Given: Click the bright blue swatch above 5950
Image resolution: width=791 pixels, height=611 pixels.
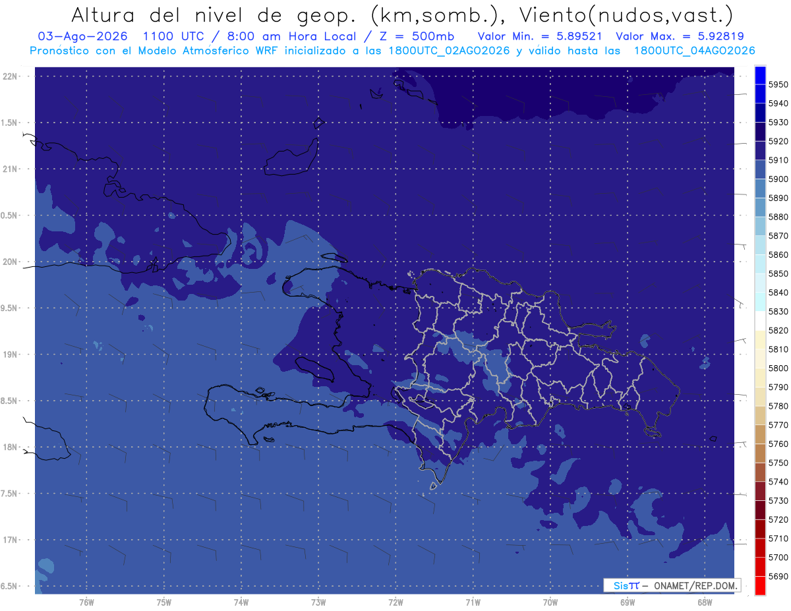Looking at the screenshot, I should (759, 75).
